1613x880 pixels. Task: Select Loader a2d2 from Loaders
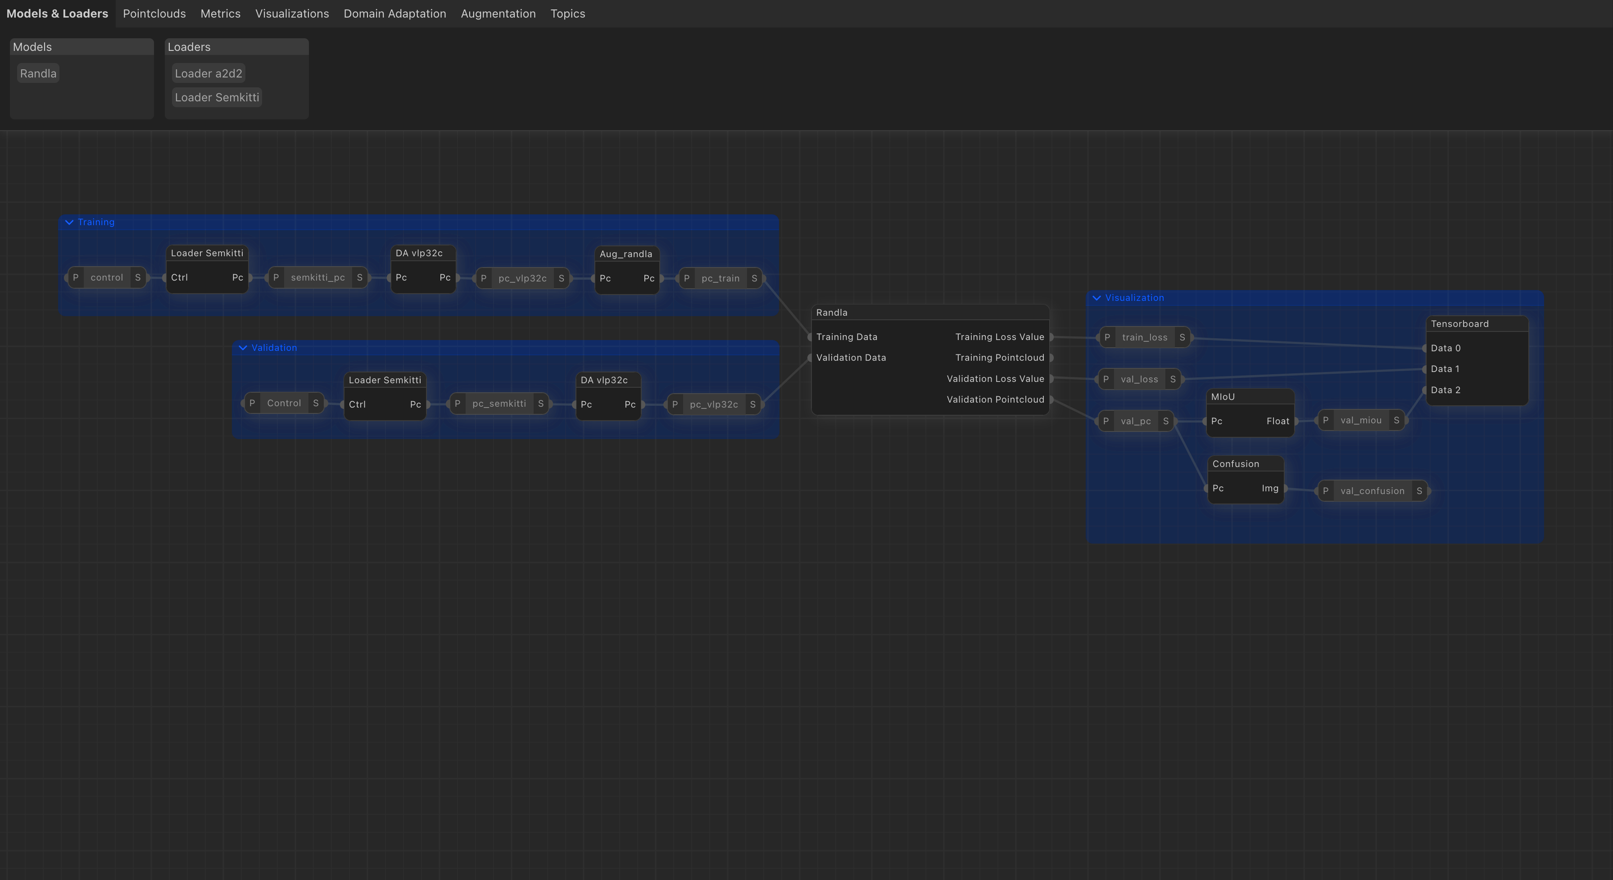coord(208,74)
